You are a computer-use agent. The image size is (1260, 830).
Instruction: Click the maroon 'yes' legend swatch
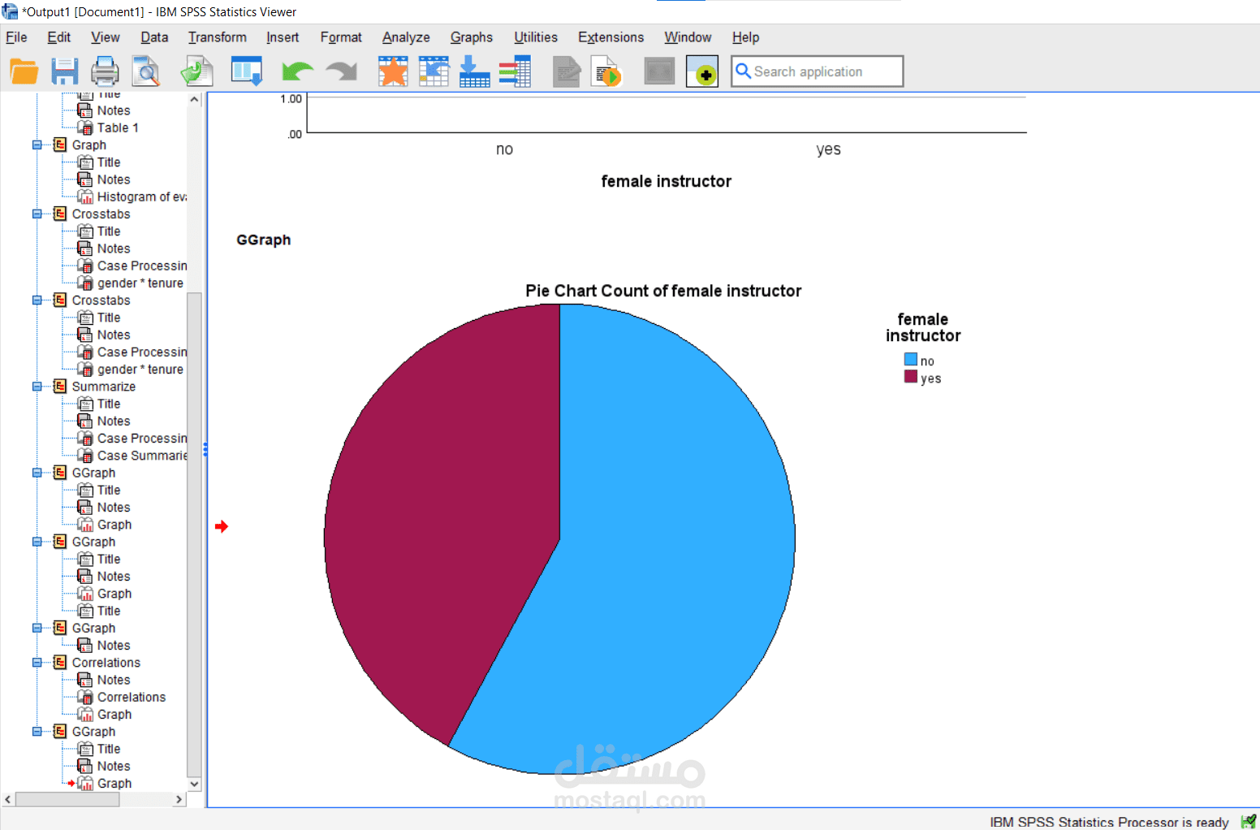(x=911, y=377)
